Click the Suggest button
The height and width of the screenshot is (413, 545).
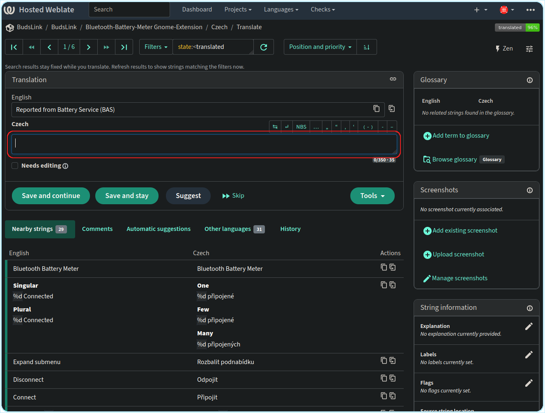tap(188, 196)
